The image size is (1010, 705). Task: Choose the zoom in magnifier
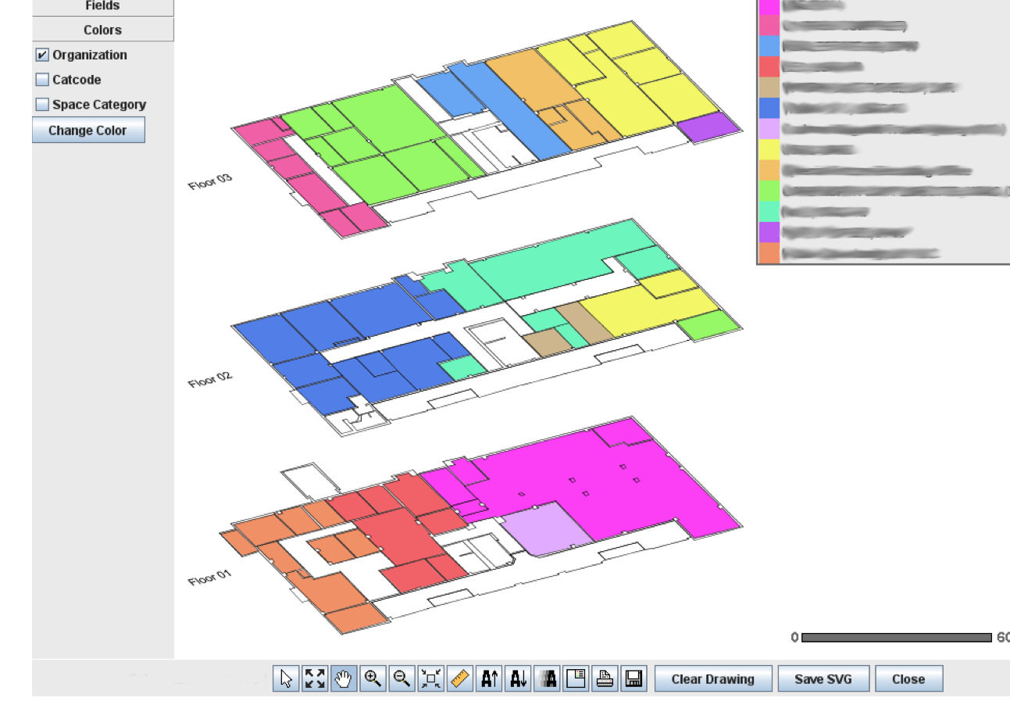click(373, 678)
